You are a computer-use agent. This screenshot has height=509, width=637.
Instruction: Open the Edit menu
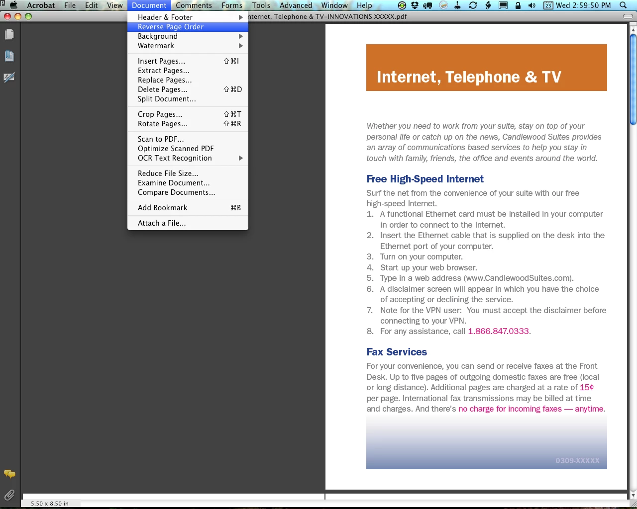coord(91,5)
